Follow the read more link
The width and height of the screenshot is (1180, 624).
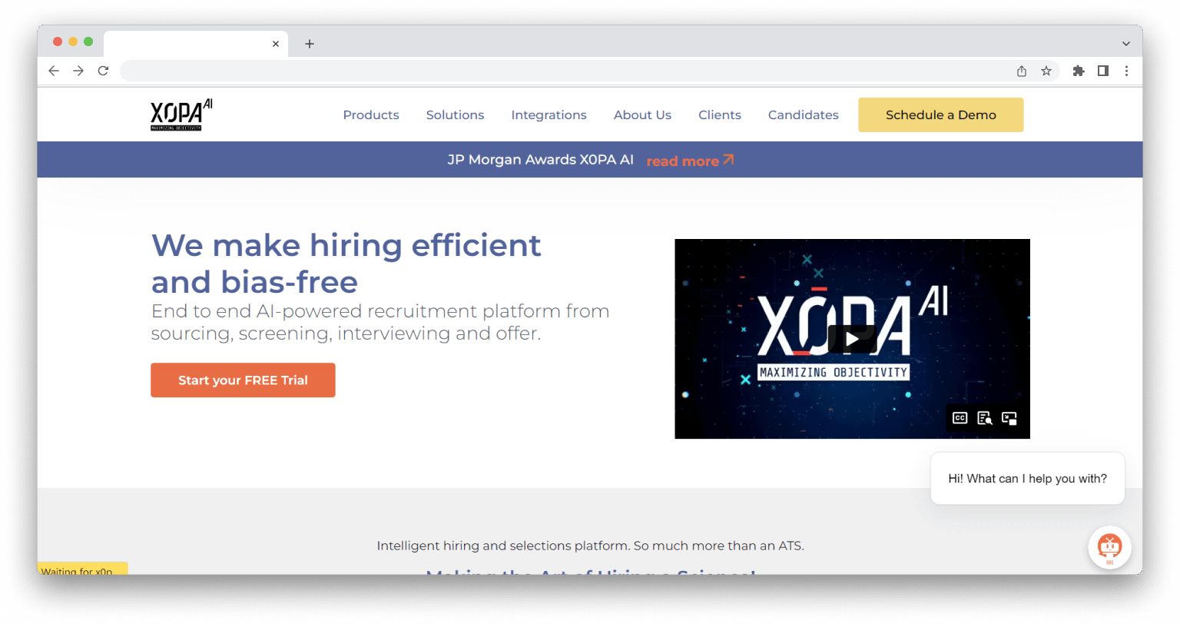click(x=689, y=161)
